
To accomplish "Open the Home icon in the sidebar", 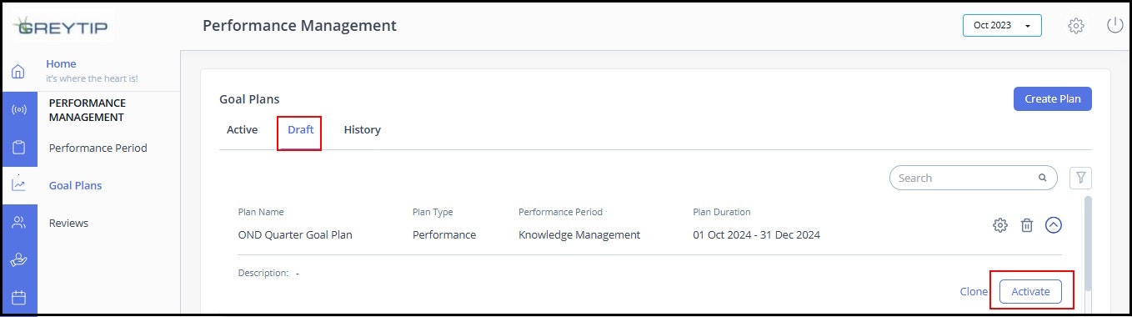I will pos(18,72).
